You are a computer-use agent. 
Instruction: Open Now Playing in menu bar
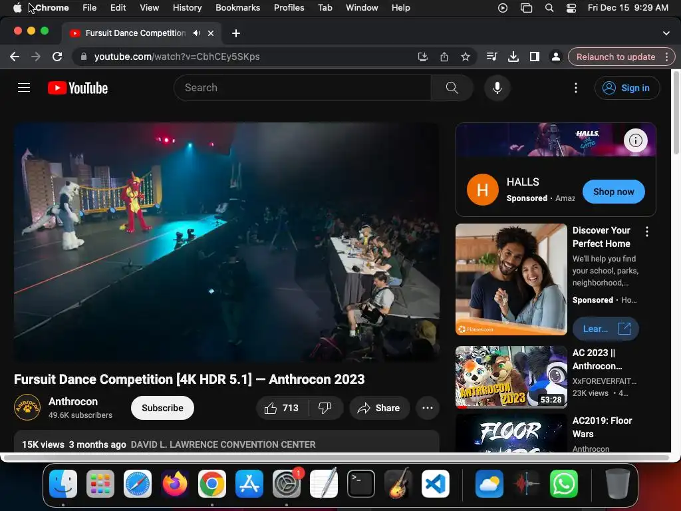503,8
